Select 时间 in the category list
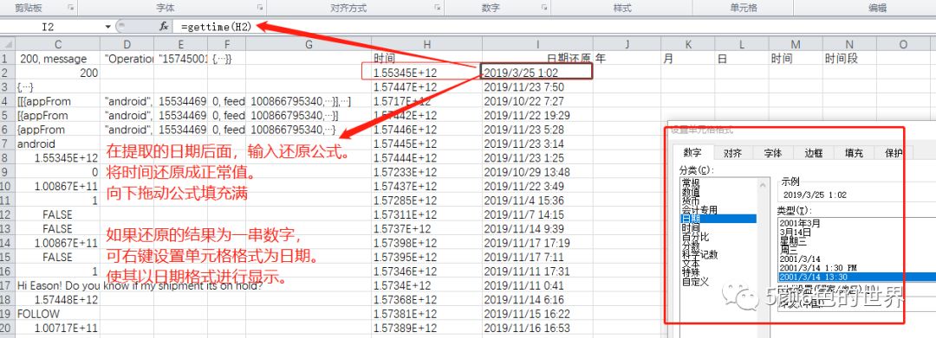This screenshot has height=338, width=936. pos(692,227)
